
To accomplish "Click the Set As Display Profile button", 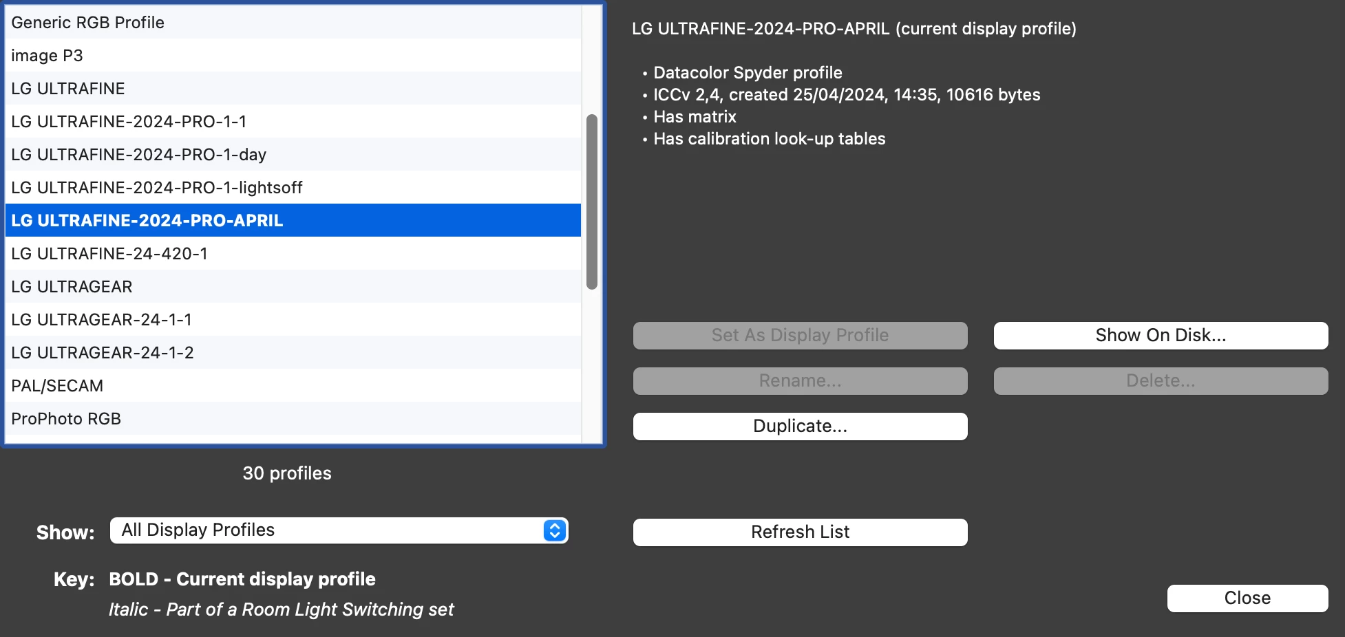I will pyautogui.click(x=800, y=336).
